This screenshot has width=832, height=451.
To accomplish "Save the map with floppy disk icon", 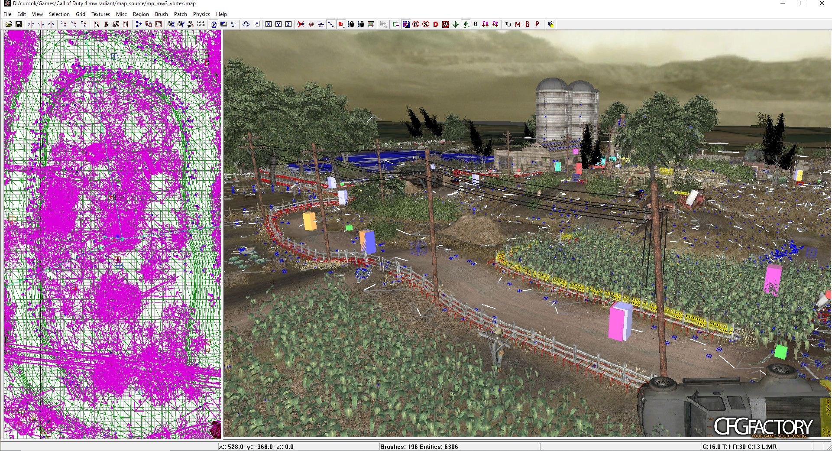I will [x=19, y=24].
